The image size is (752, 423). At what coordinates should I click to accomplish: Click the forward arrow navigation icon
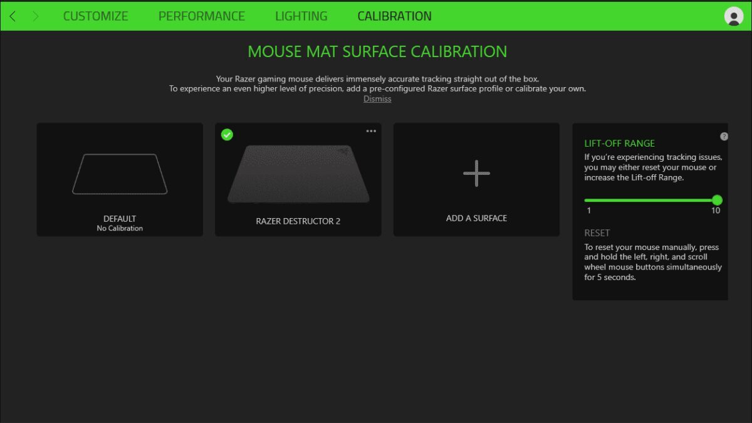point(36,16)
